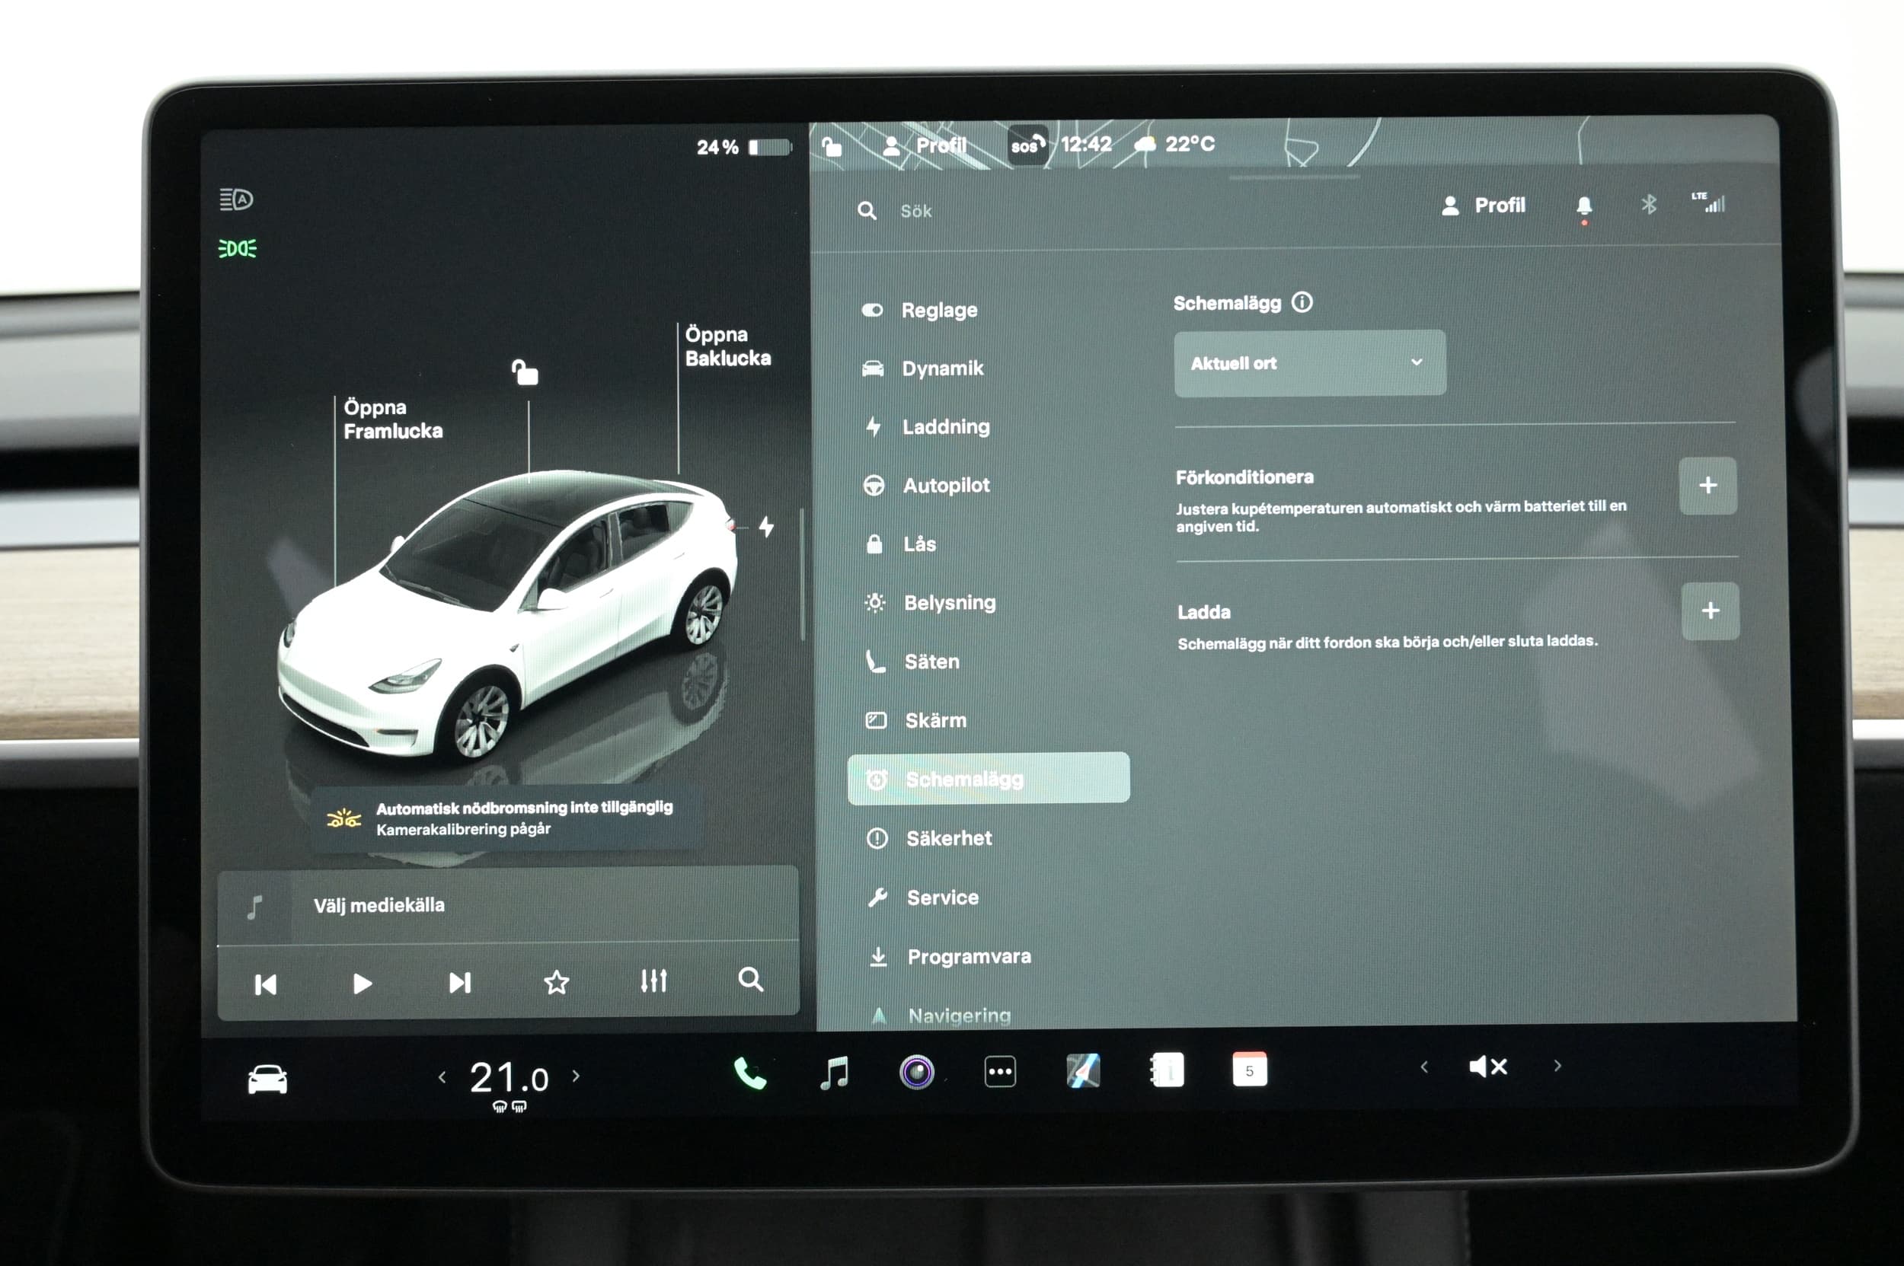Open info icon next to Schemalägg heading
The height and width of the screenshot is (1266, 1904).
coord(1302,302)
